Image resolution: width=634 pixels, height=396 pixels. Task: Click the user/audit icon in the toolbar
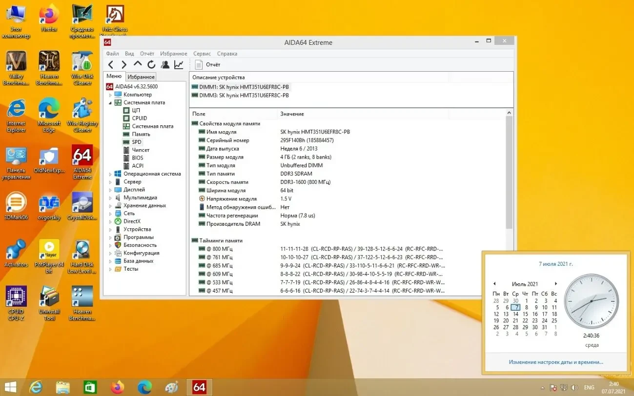pos(165,64)
